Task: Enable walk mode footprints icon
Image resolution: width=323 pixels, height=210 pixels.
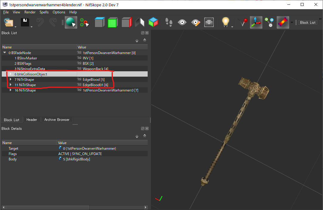Action: [169, 22]
